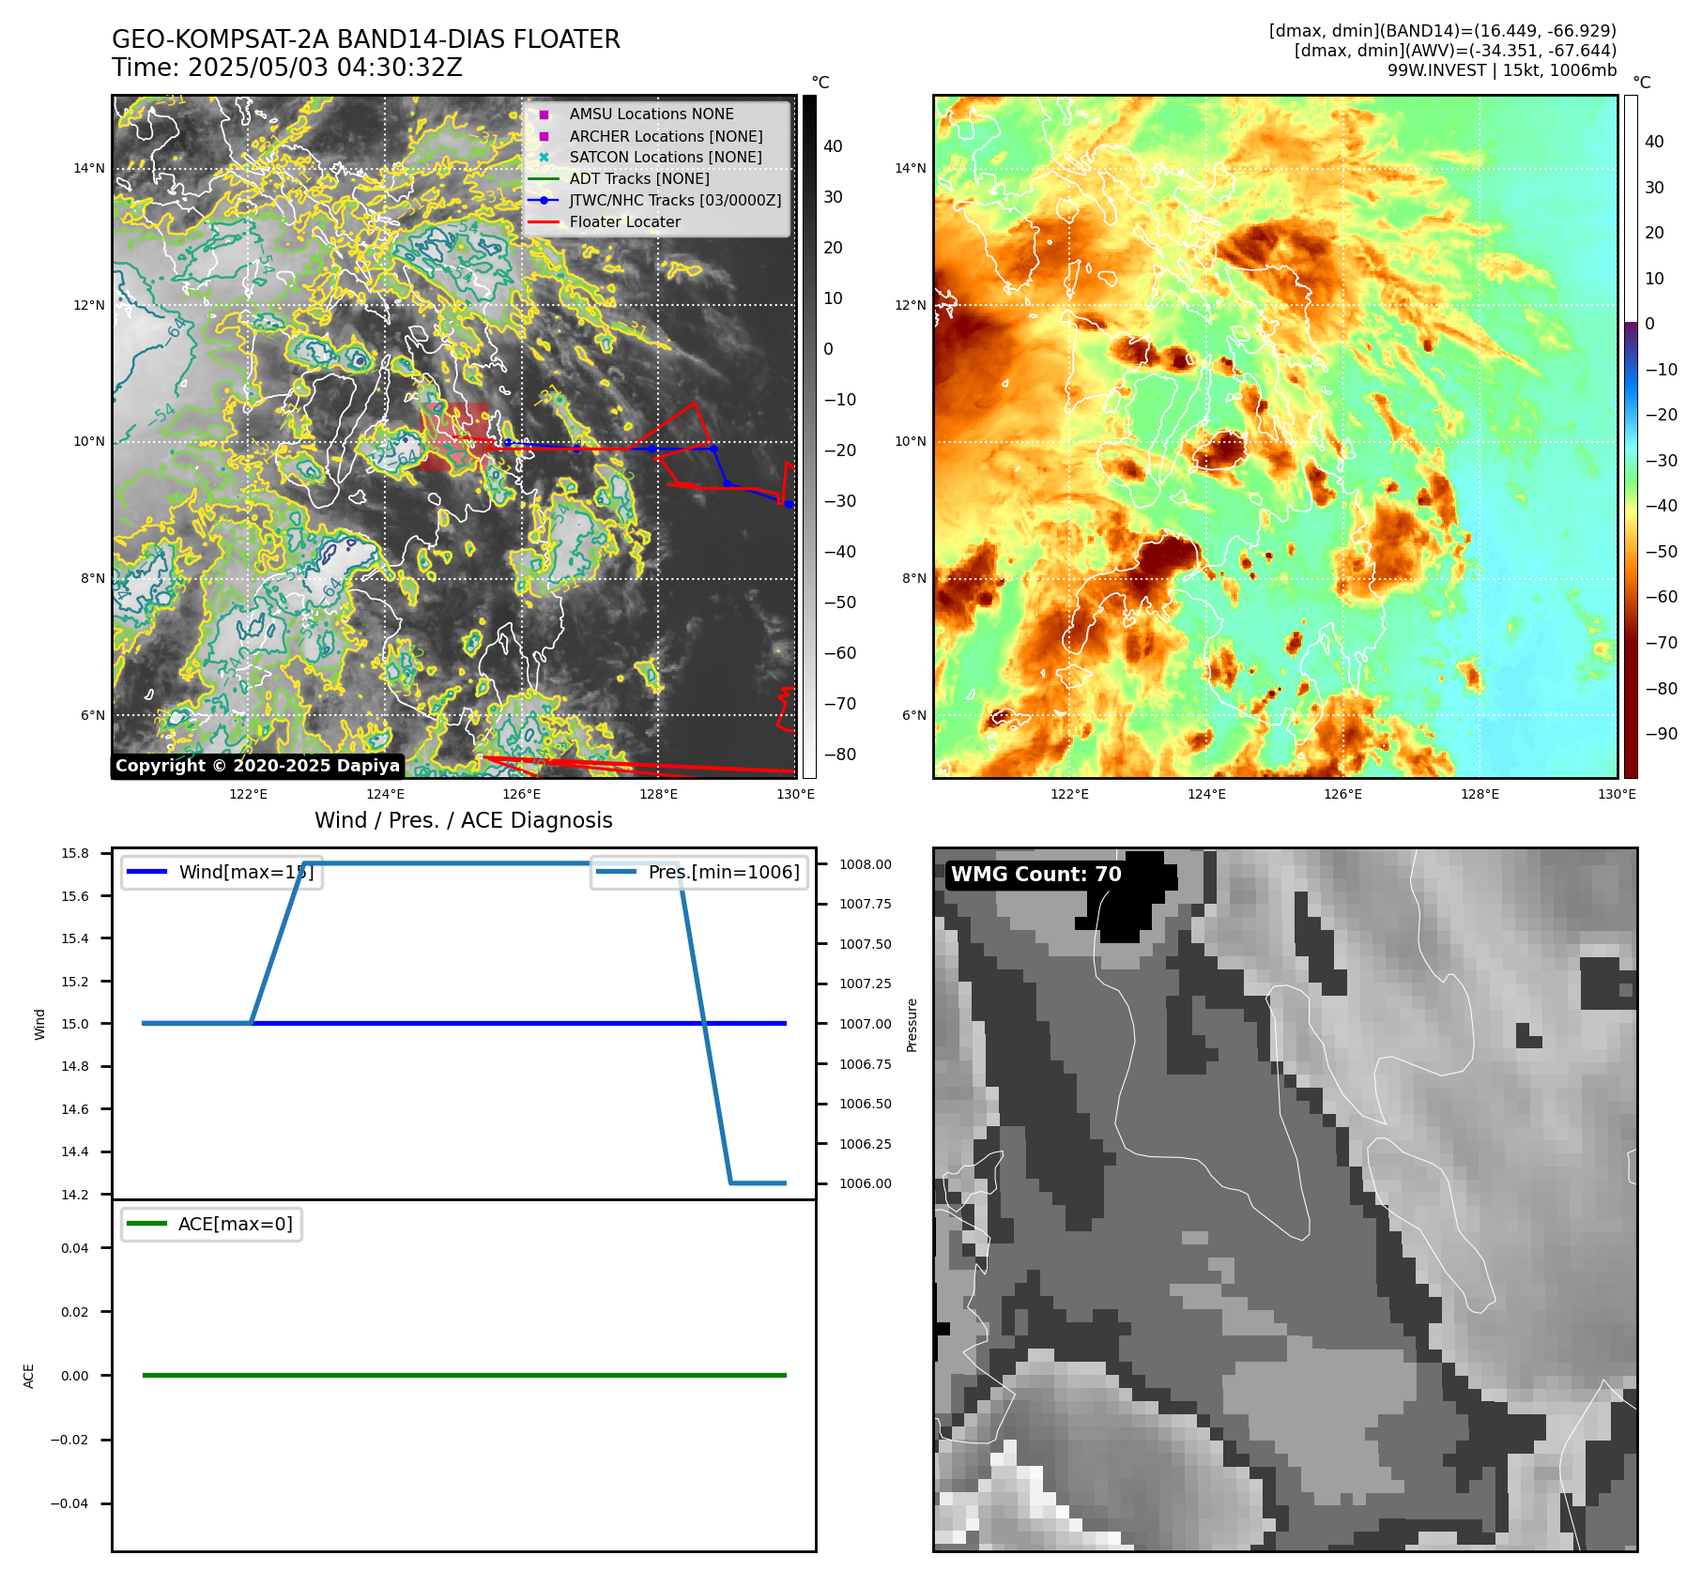Select the 99W.INVEST | 15kt, 1006mb label
The width and height of the screenshot is (1702, 1586).
(1502, 70)
